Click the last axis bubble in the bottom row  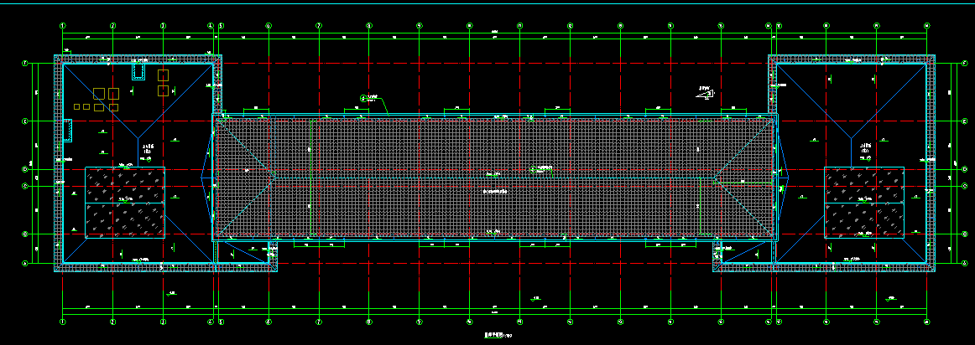927,321
